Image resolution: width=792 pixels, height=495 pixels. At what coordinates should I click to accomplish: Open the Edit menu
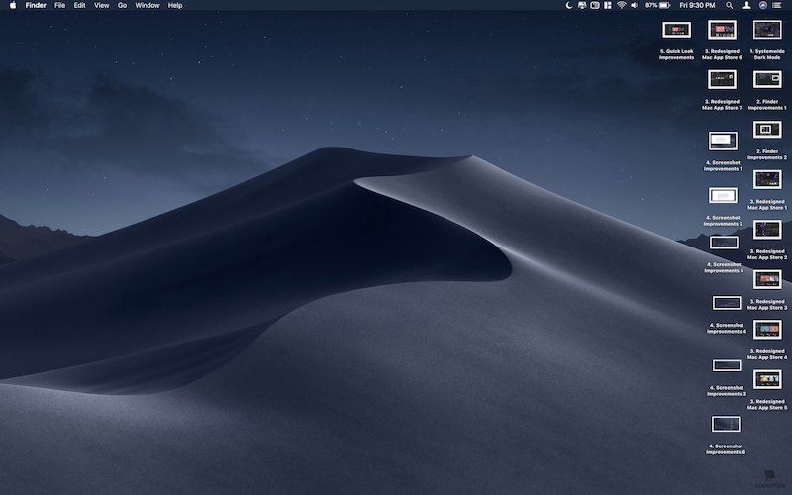click(x=79, y=5)
